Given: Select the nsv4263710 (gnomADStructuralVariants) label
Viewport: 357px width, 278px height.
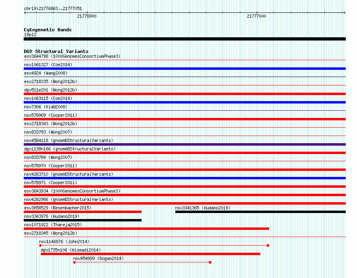Looking at the screenshot, I should pyautogui.click(x=69, y=174).
